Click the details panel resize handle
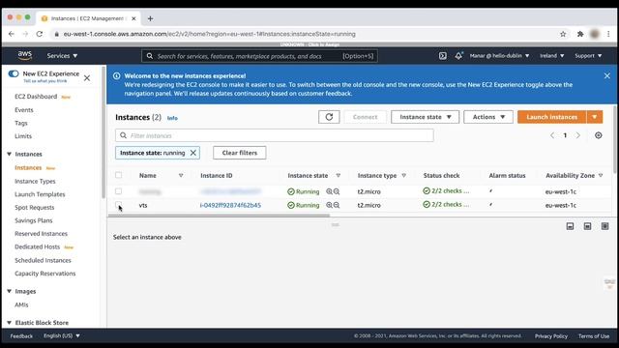 [336, 224]
